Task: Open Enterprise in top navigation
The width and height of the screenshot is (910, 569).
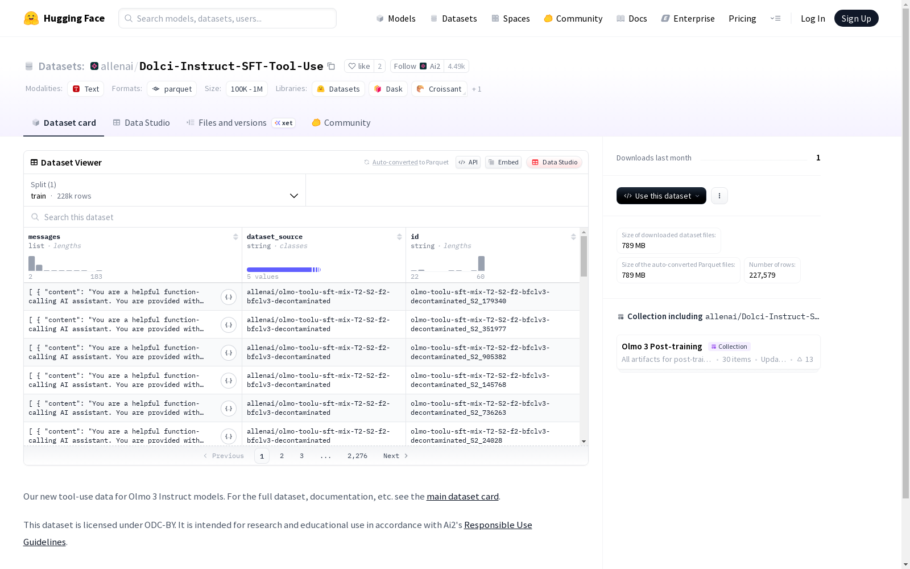Action: pyautogui.click(x=688, y=18)
